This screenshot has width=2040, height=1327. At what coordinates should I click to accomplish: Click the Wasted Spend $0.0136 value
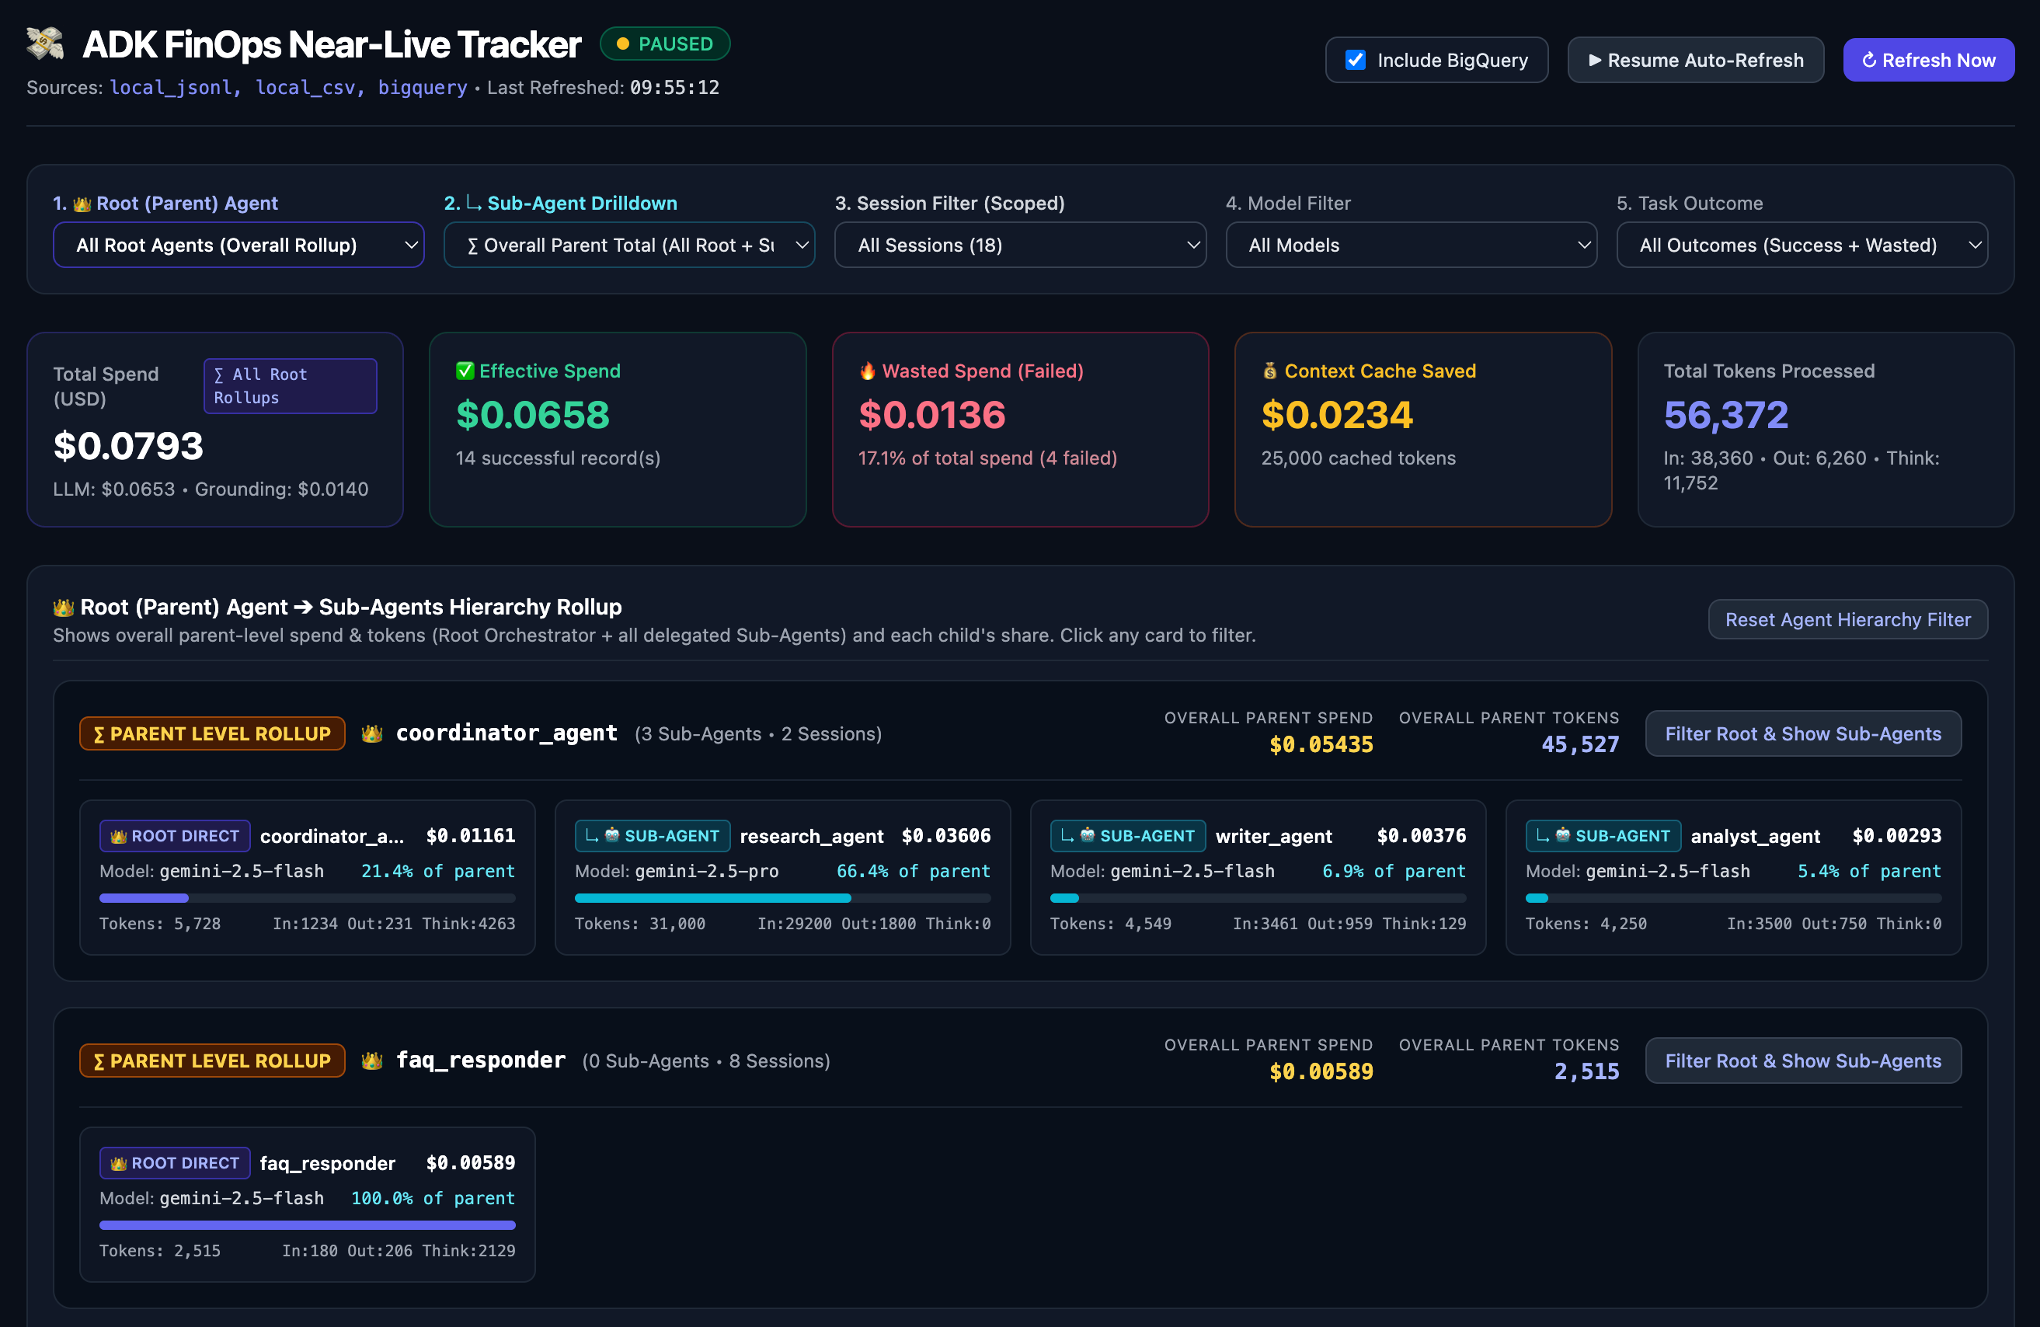(x=931, y=415)
